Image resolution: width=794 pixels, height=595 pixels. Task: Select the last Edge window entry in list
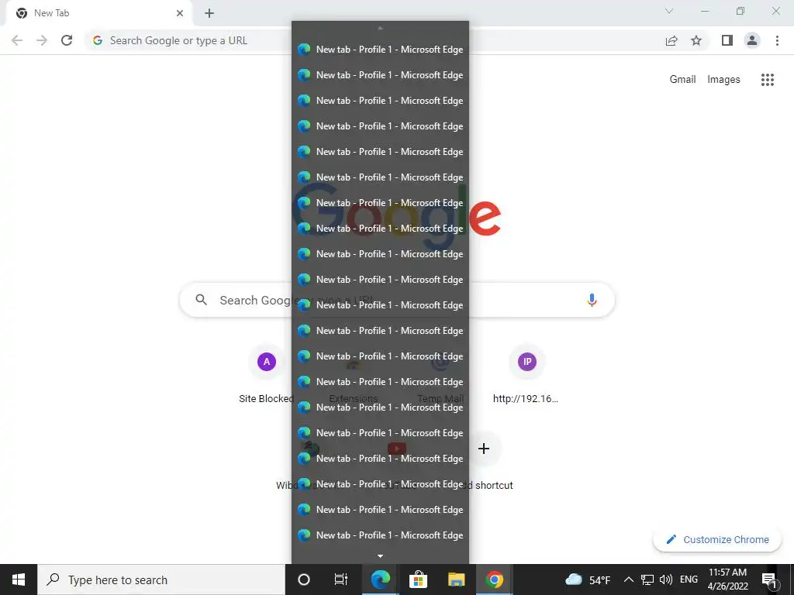click(380, 535)
